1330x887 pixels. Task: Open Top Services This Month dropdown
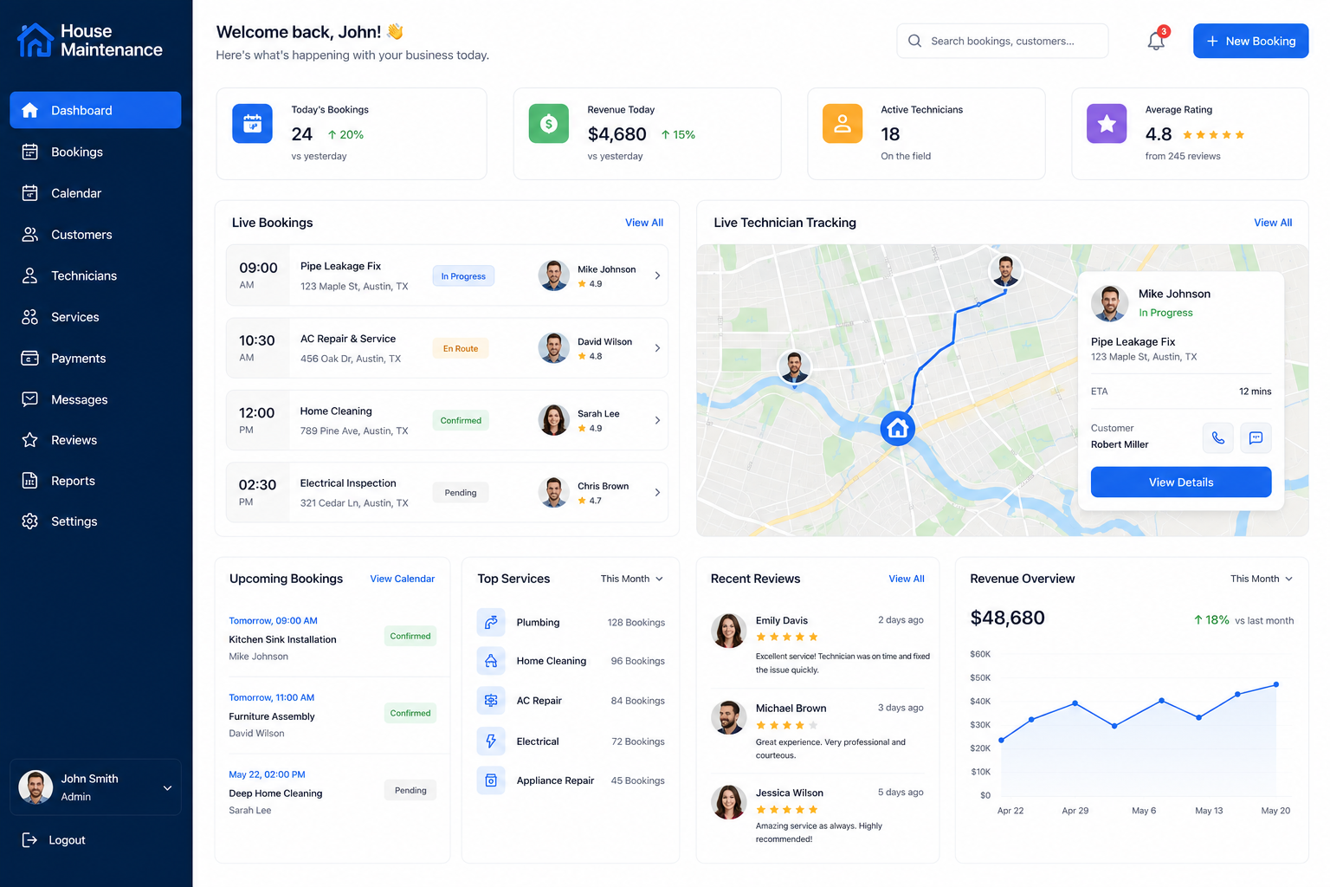coord(632,579)
